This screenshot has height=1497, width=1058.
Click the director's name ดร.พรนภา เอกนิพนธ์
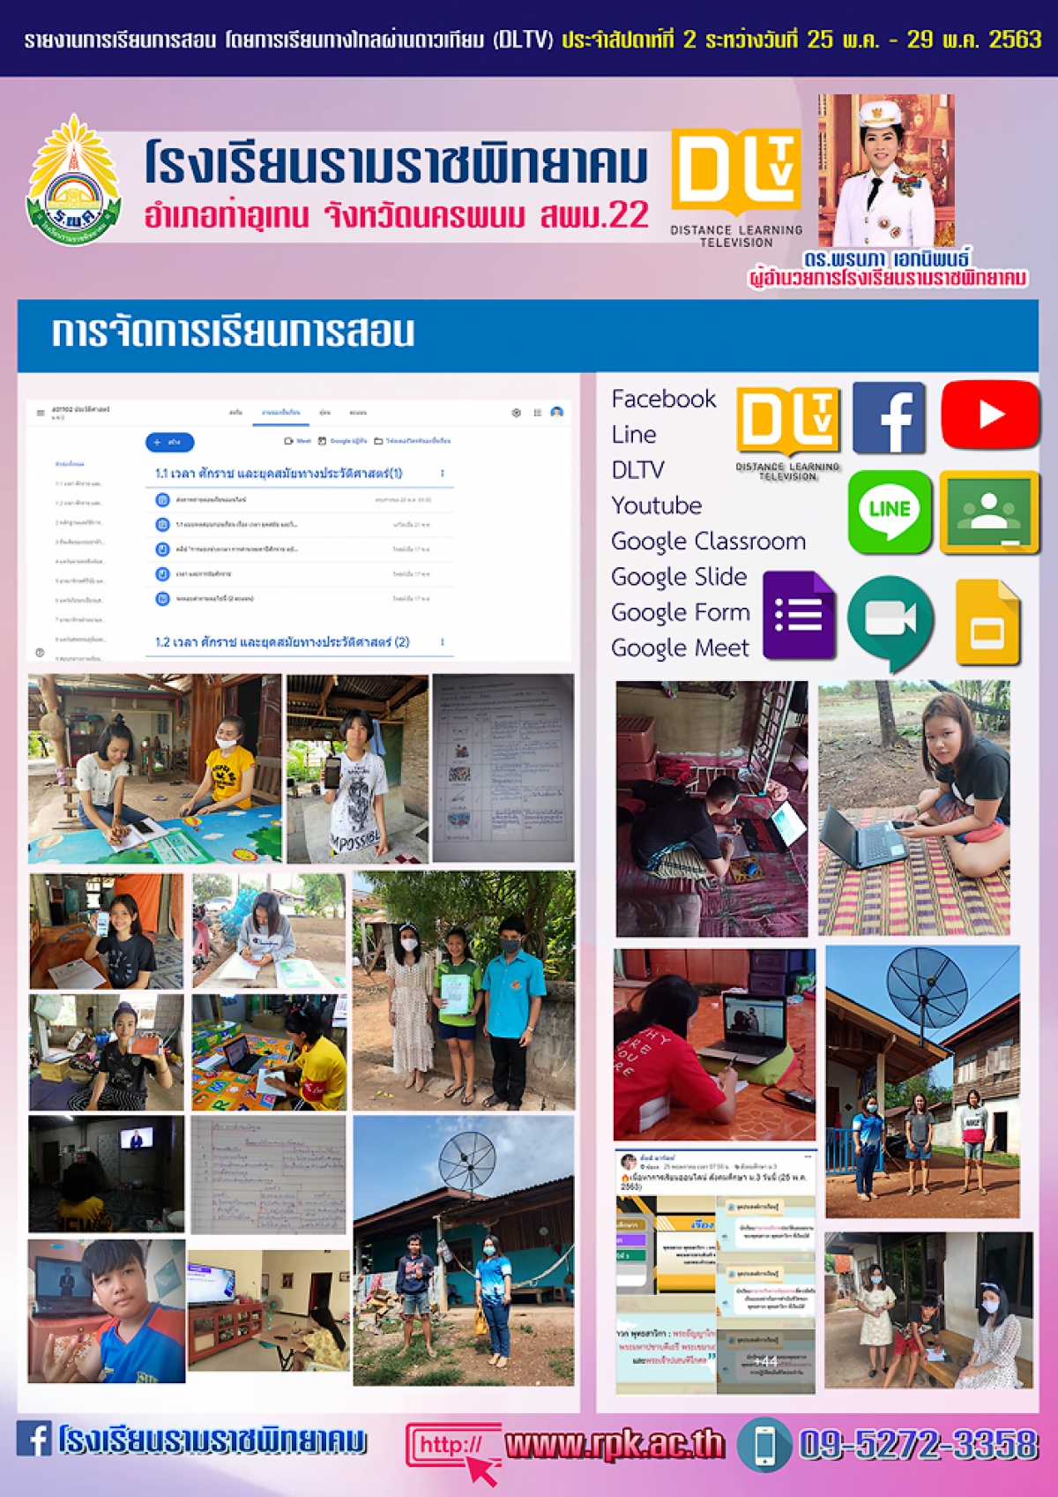coord(886,259)
